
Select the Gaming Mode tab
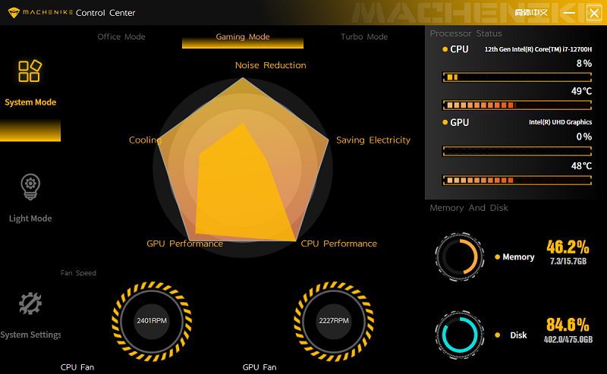point(243,36)
